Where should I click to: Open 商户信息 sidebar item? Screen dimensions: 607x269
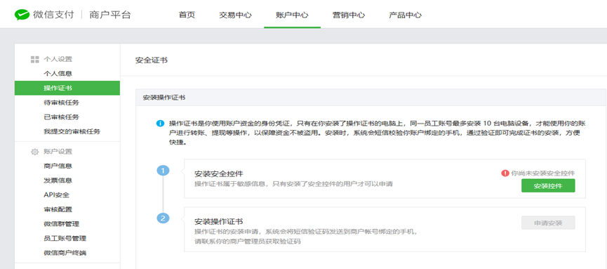(58, 166)
